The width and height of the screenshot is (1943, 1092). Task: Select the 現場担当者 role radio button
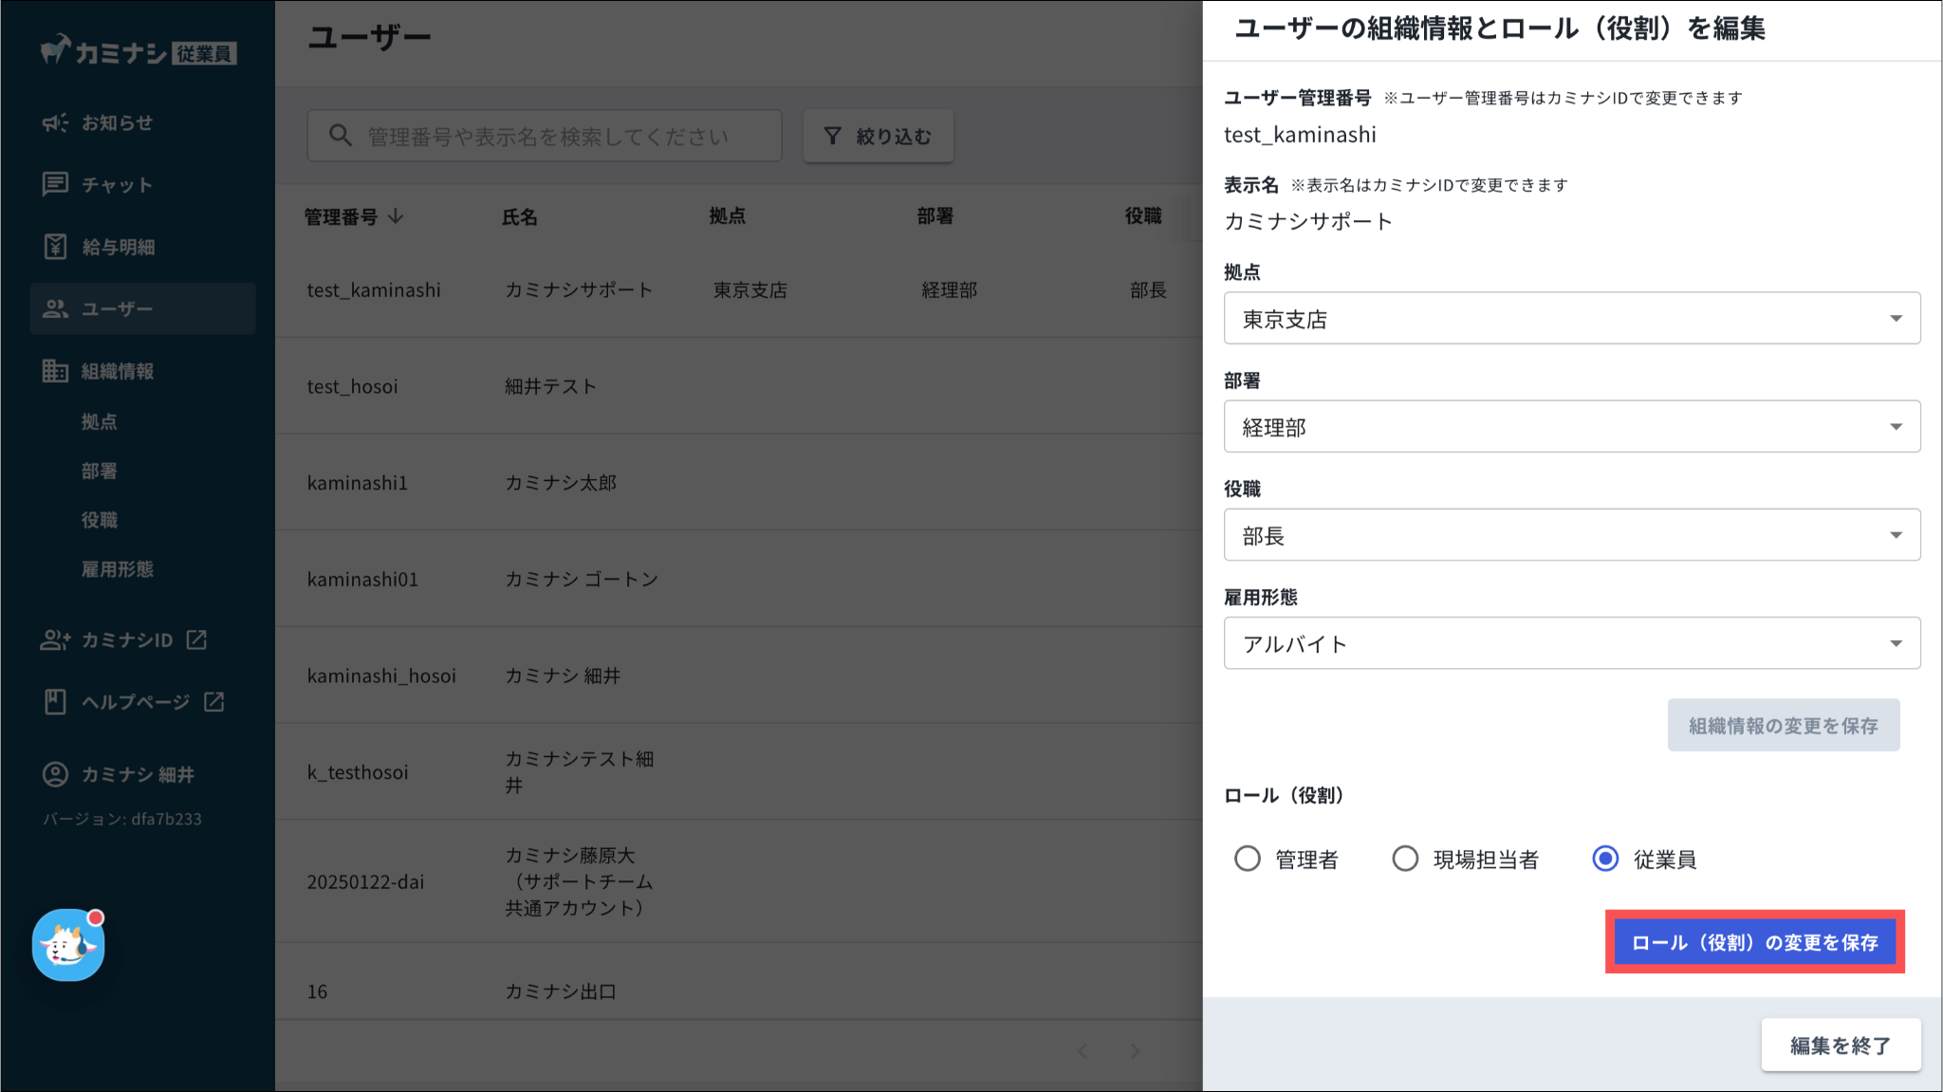[1404, 859]
